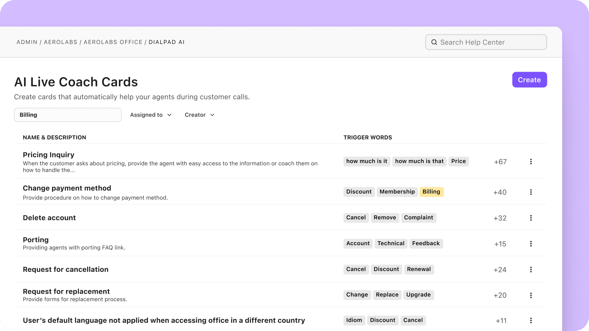Open more options for Pricing Inquiry row
Image resolution: width=589 pixels, height=331 pixels.
click(x=531, y=161)
